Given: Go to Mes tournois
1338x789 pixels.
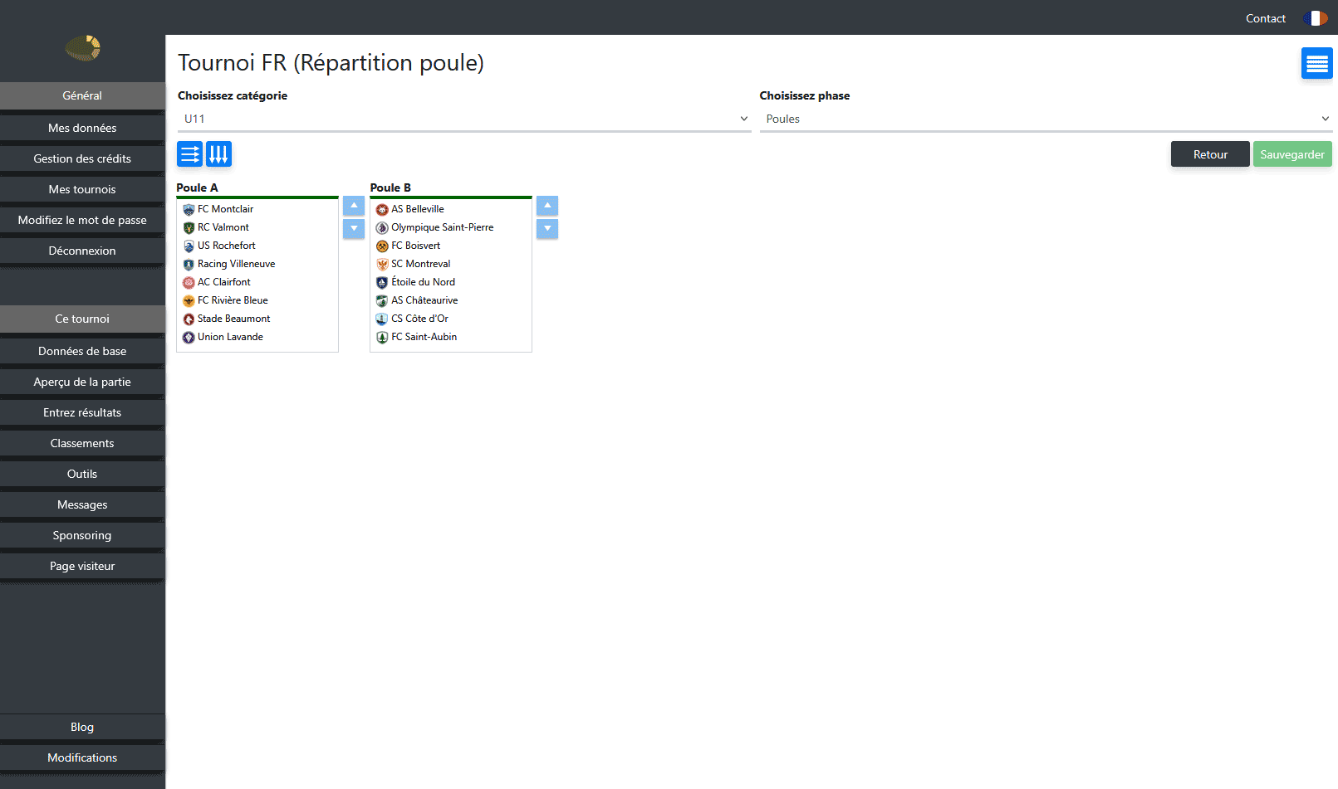Looking at the screenshot, I should [82, 189].
